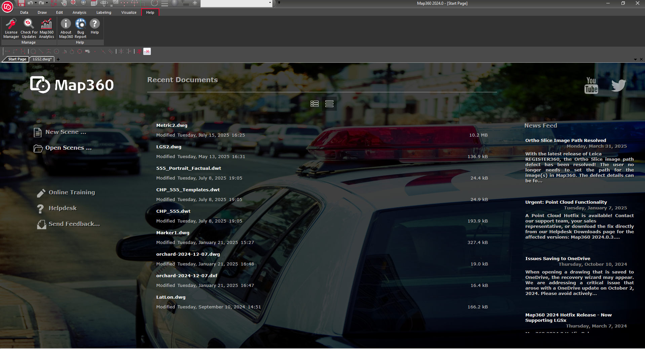Viewport: 645px width, 349px height.
Task: Open the quick access combo box dropdown
Action: (x=270, y=3)
